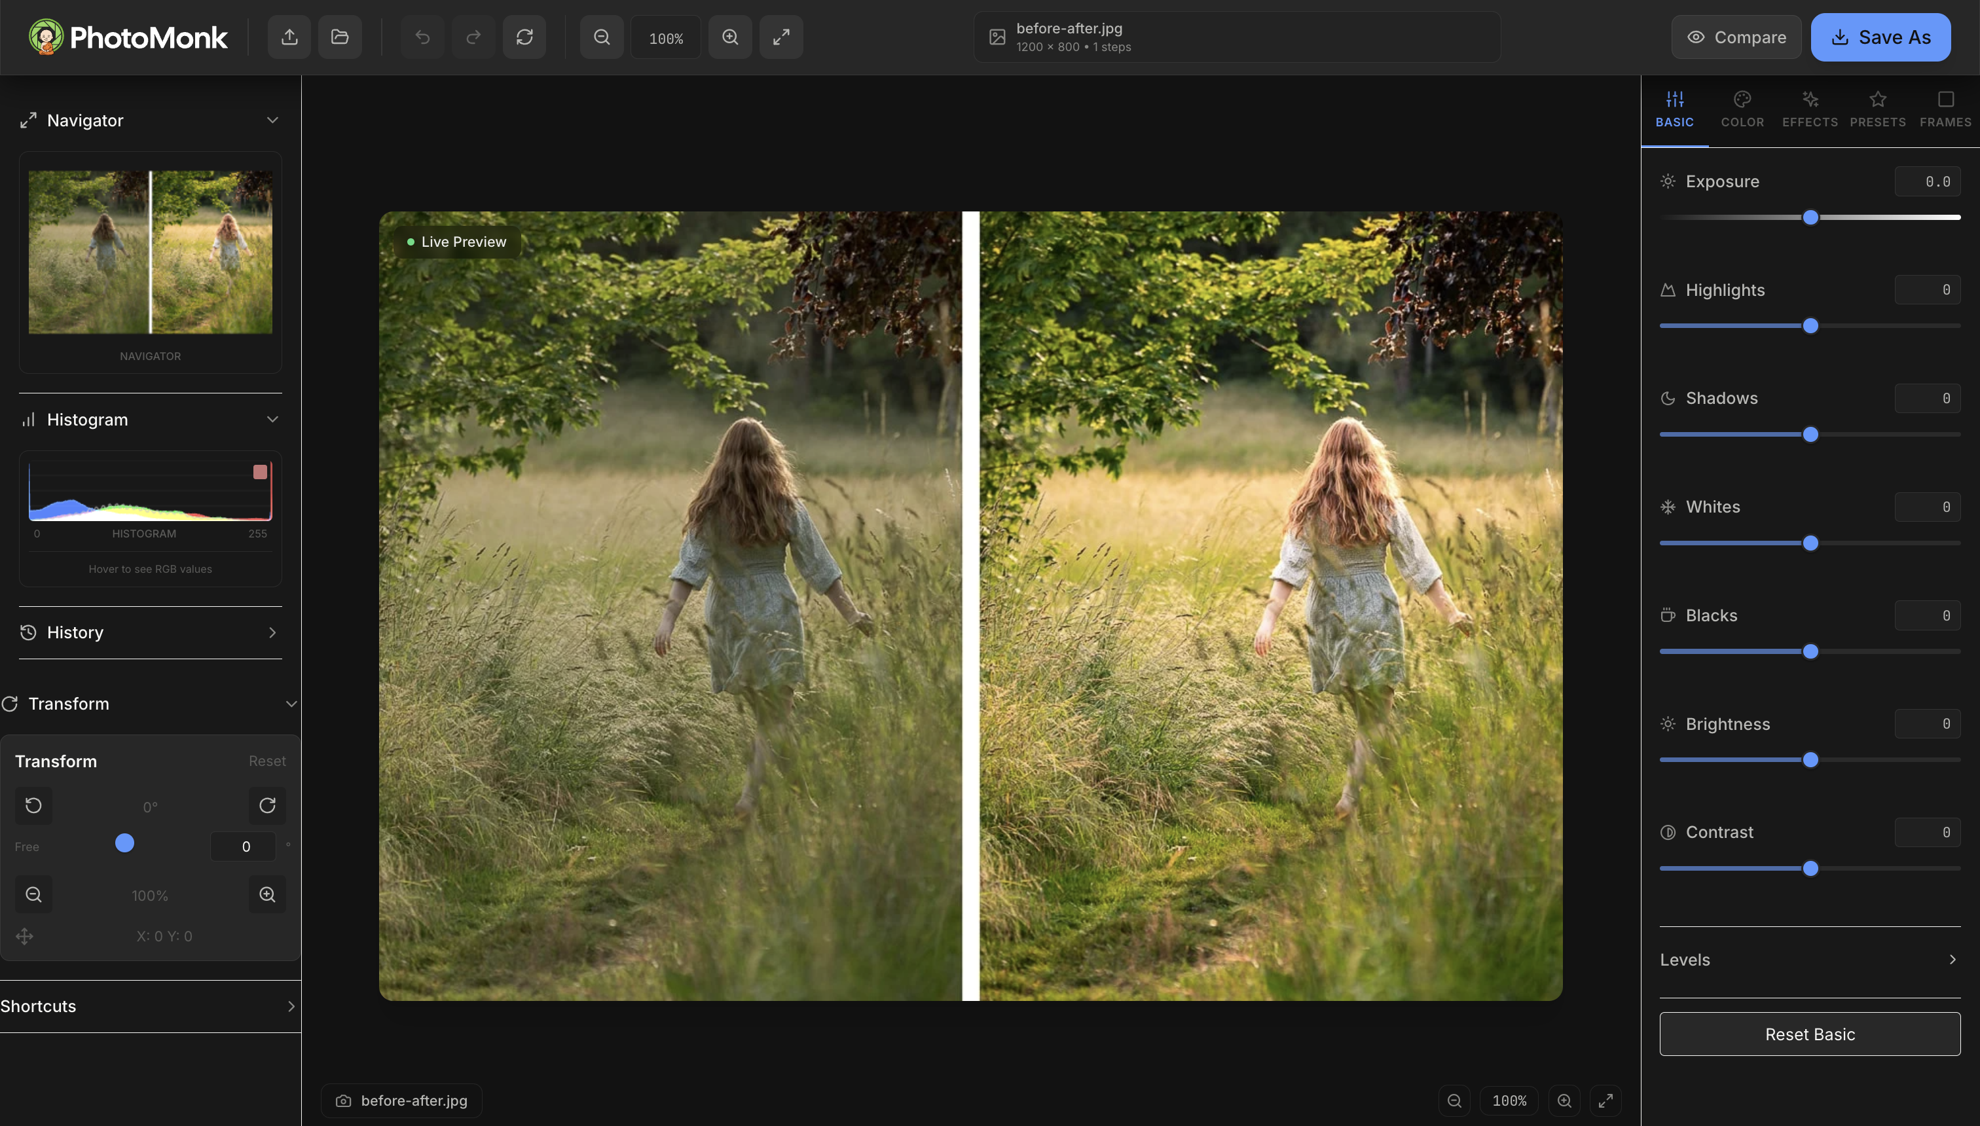This screenshot has height=1126, width=1980.
Task: Rotate image clockwise in Transform panel
Action: click(x=267, y=806)
